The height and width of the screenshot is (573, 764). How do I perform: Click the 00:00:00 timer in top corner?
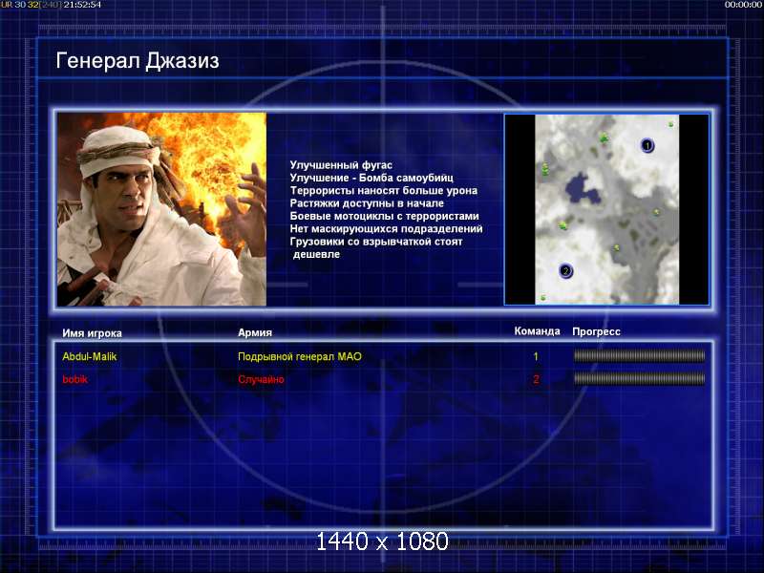743,5
